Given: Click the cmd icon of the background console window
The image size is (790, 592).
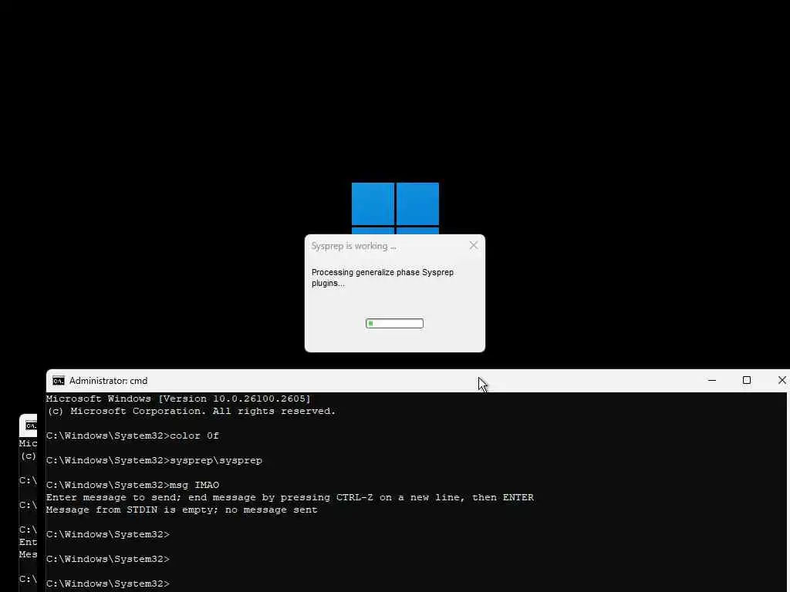Looking at the screenshot, I should (x=31, y=425).
